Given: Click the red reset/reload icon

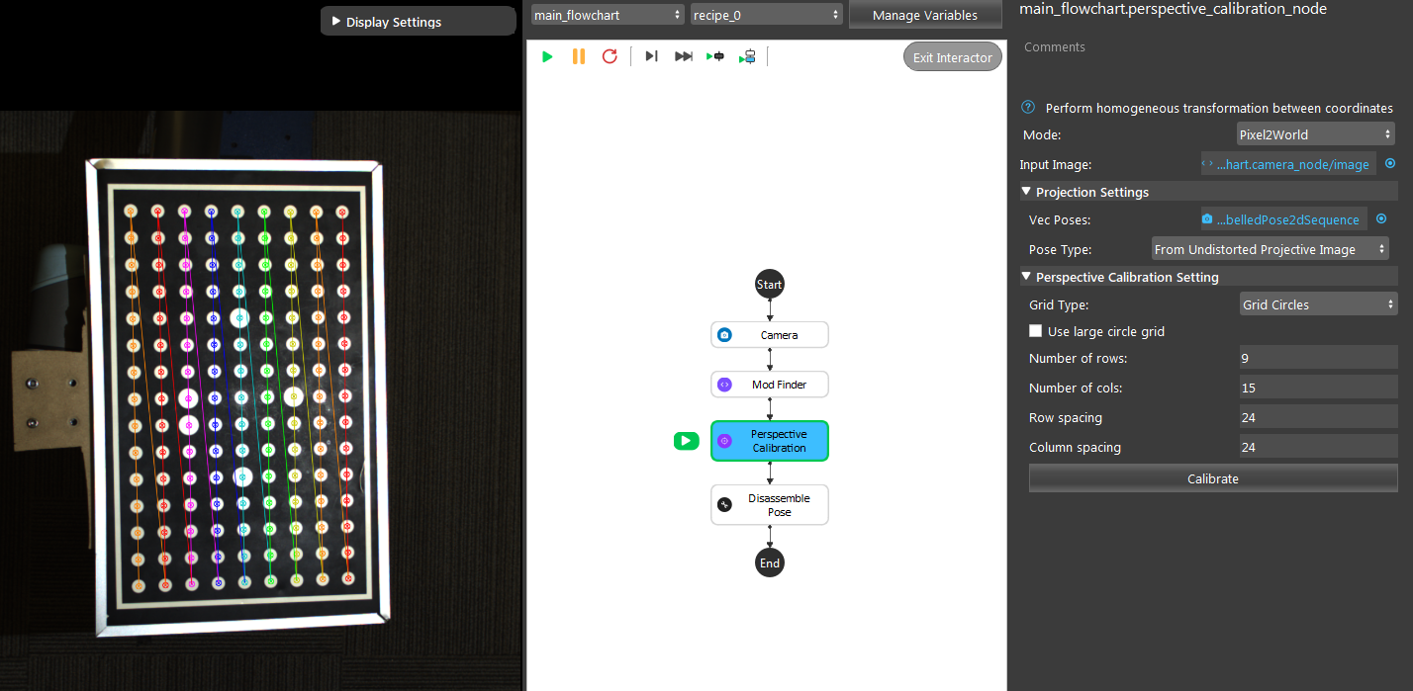Looking at the screenshot, I should point(610,56).
